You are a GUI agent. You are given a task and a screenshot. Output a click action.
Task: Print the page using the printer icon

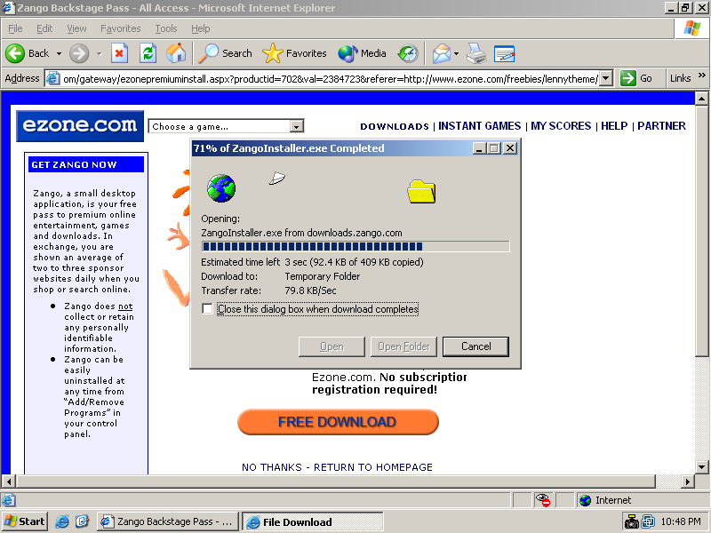point(476,53)
